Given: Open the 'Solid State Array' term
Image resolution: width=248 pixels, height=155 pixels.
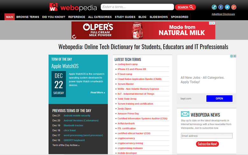Looking at the screenshot, I should (x=127, y=99).
